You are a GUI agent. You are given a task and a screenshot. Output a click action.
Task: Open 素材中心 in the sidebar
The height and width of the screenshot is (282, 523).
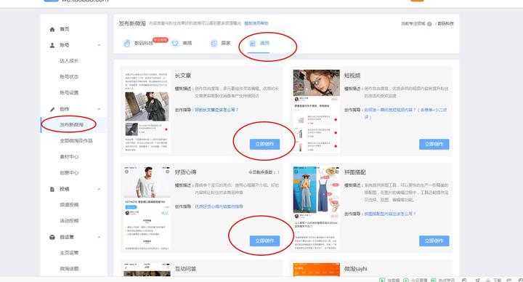[x=69, y=157]
